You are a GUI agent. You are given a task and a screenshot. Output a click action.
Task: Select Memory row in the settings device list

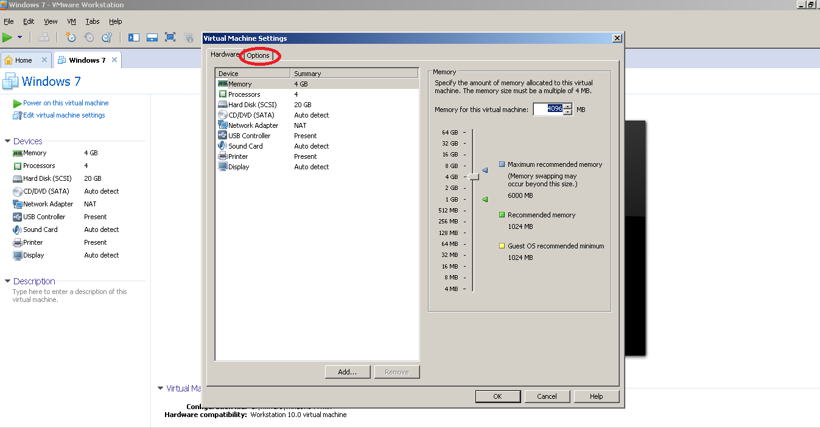tap(317, 84)
